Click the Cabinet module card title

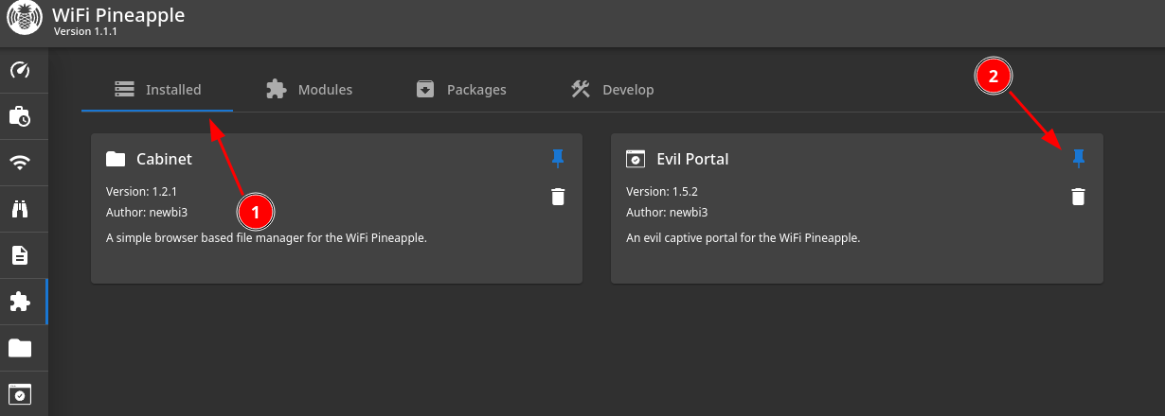point(164,159)
